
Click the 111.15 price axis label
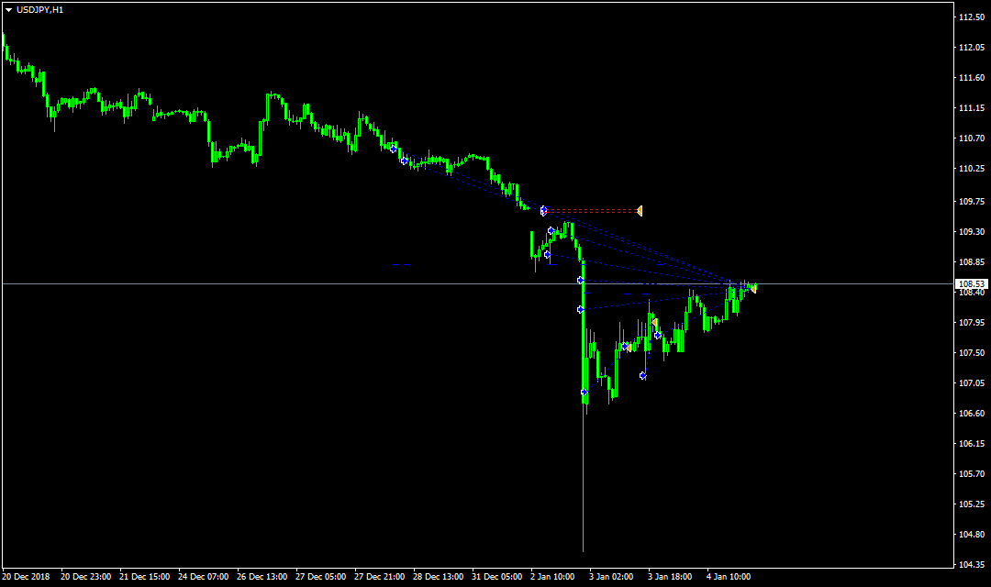(x=972, y=108)
